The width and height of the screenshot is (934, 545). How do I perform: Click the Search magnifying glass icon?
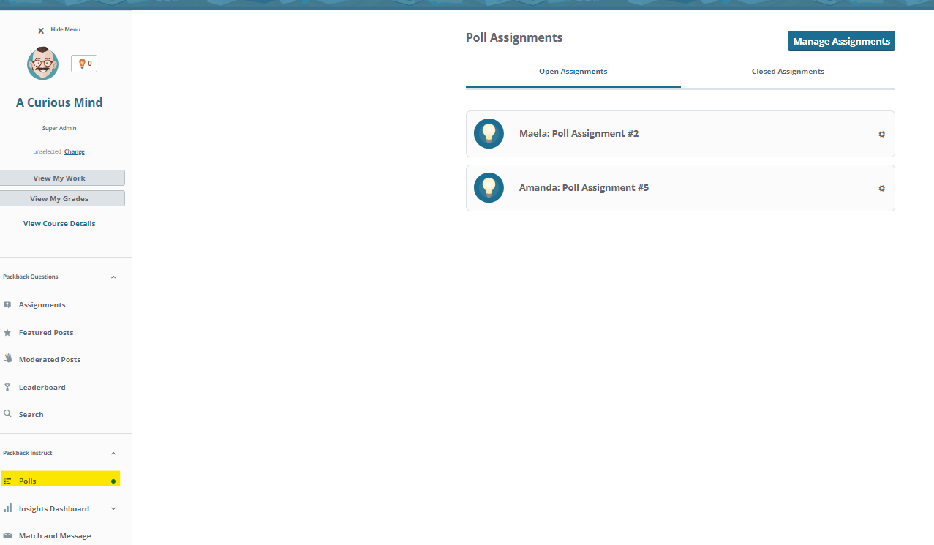(7, 414)
